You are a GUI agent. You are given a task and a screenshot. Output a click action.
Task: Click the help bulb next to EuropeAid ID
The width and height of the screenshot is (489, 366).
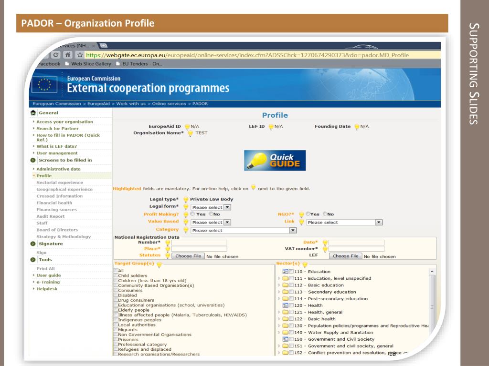tap(187, 127)
